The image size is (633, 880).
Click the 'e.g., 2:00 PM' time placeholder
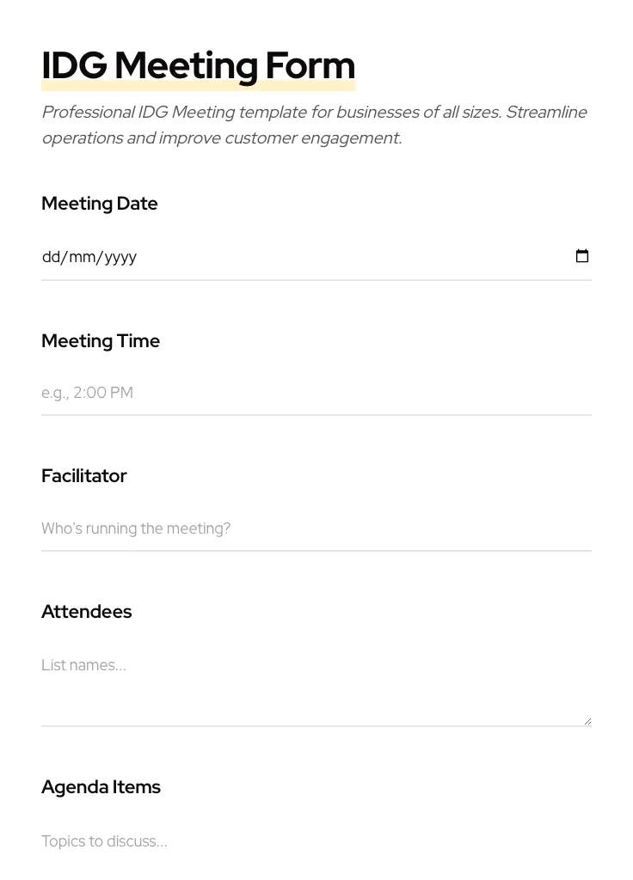87,393
